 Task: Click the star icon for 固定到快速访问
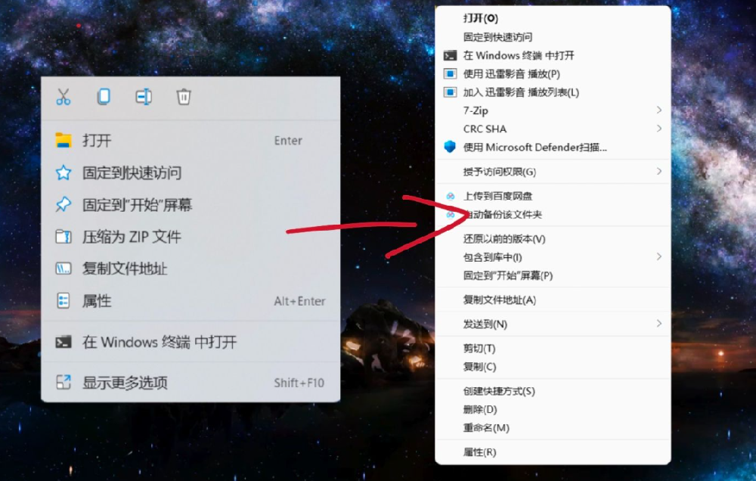(x=64, y=173)
